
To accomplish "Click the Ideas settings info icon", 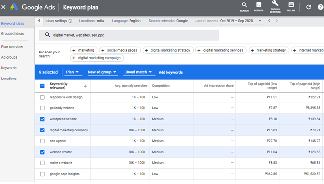I will [70, 21].
